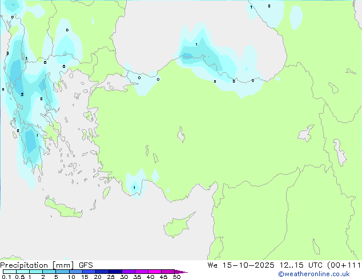The width and height of the screenshot is (362, 279).
Task: Click the "20" legend label
Action: pyautogui.click(x=98, y=277)
